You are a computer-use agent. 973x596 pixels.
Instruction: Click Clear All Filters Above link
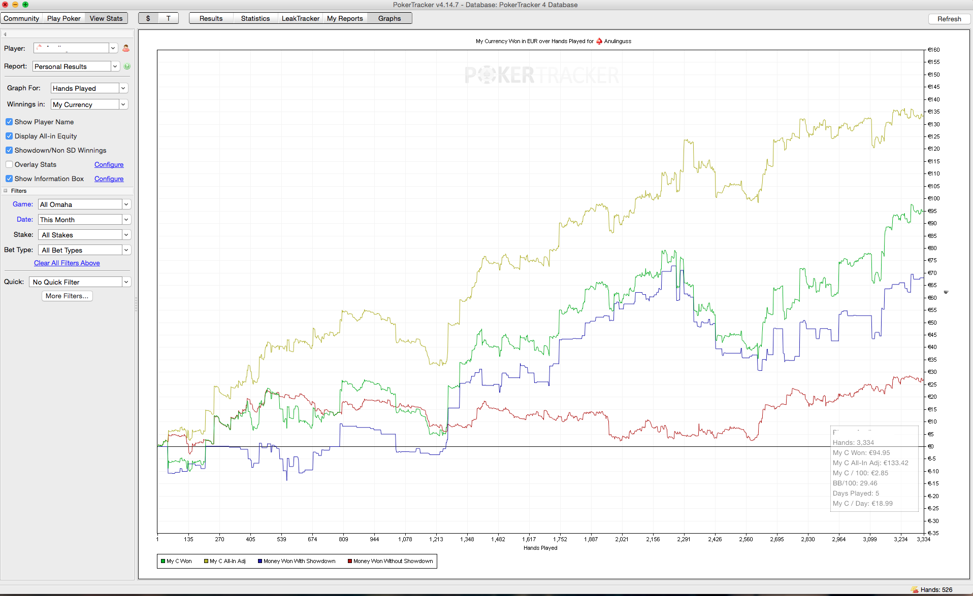[x=67, y=263]
